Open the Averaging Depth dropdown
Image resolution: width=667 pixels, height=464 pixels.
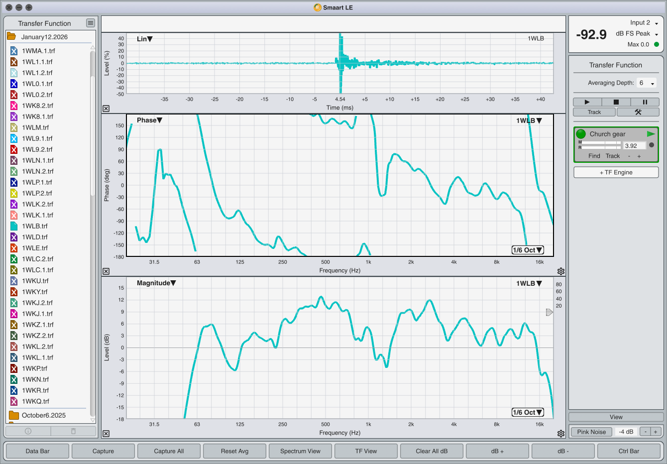click(x=647, y=83)
